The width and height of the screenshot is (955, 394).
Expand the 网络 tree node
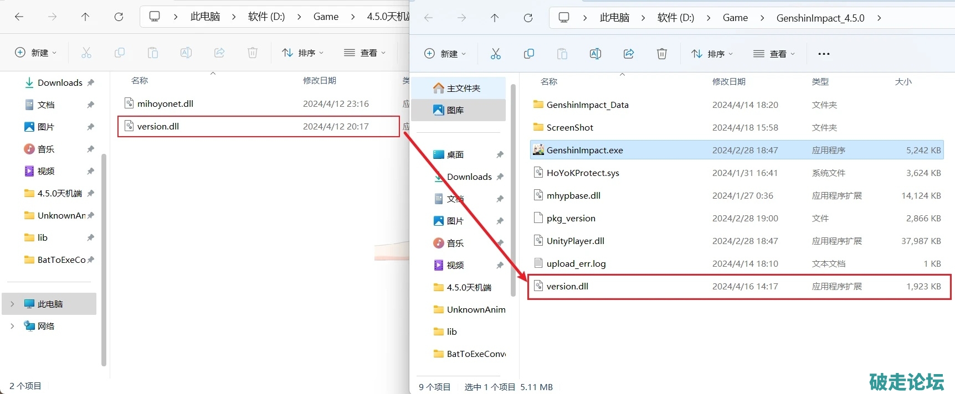click(x=12, y=326)
